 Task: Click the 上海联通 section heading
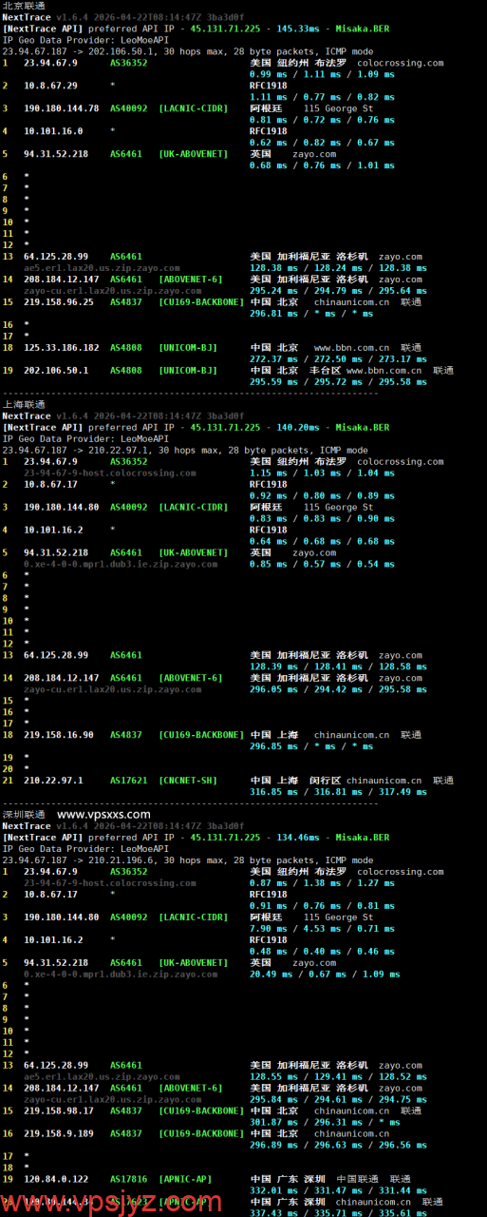pos(24,405)
